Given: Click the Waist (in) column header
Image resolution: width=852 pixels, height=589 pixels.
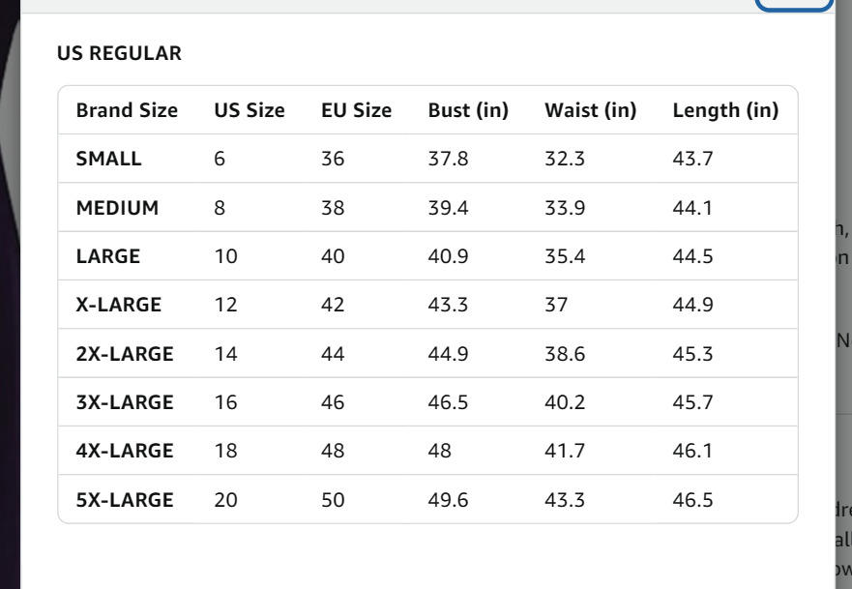Looking at the screenshot, I should coord(591,110).
